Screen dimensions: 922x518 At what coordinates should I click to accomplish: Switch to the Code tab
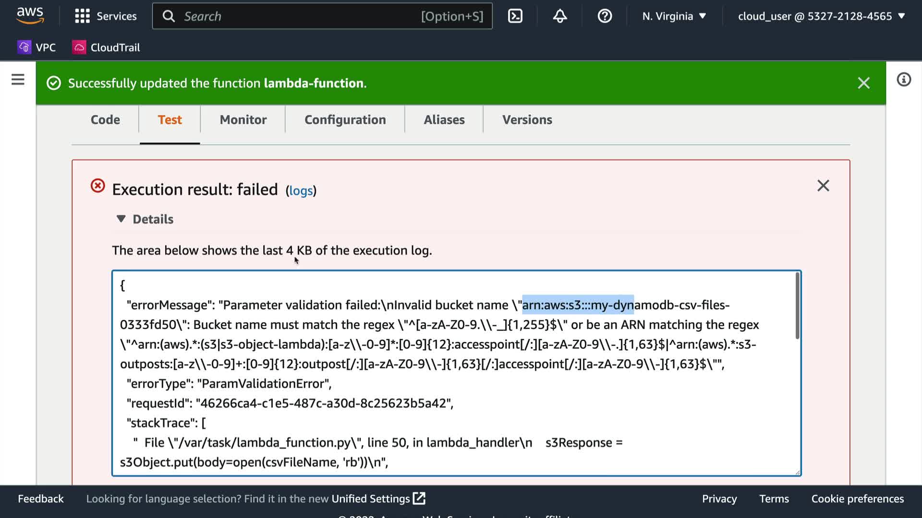(105, 119)
